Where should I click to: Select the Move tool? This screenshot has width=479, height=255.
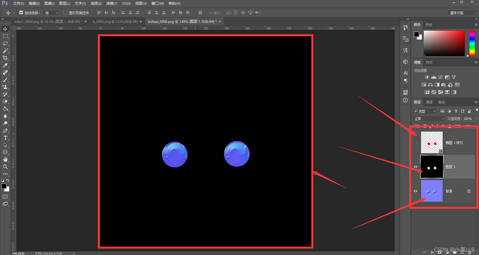click(5, 29)
